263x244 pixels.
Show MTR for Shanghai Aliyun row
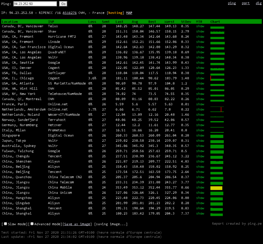coord(200,213)
